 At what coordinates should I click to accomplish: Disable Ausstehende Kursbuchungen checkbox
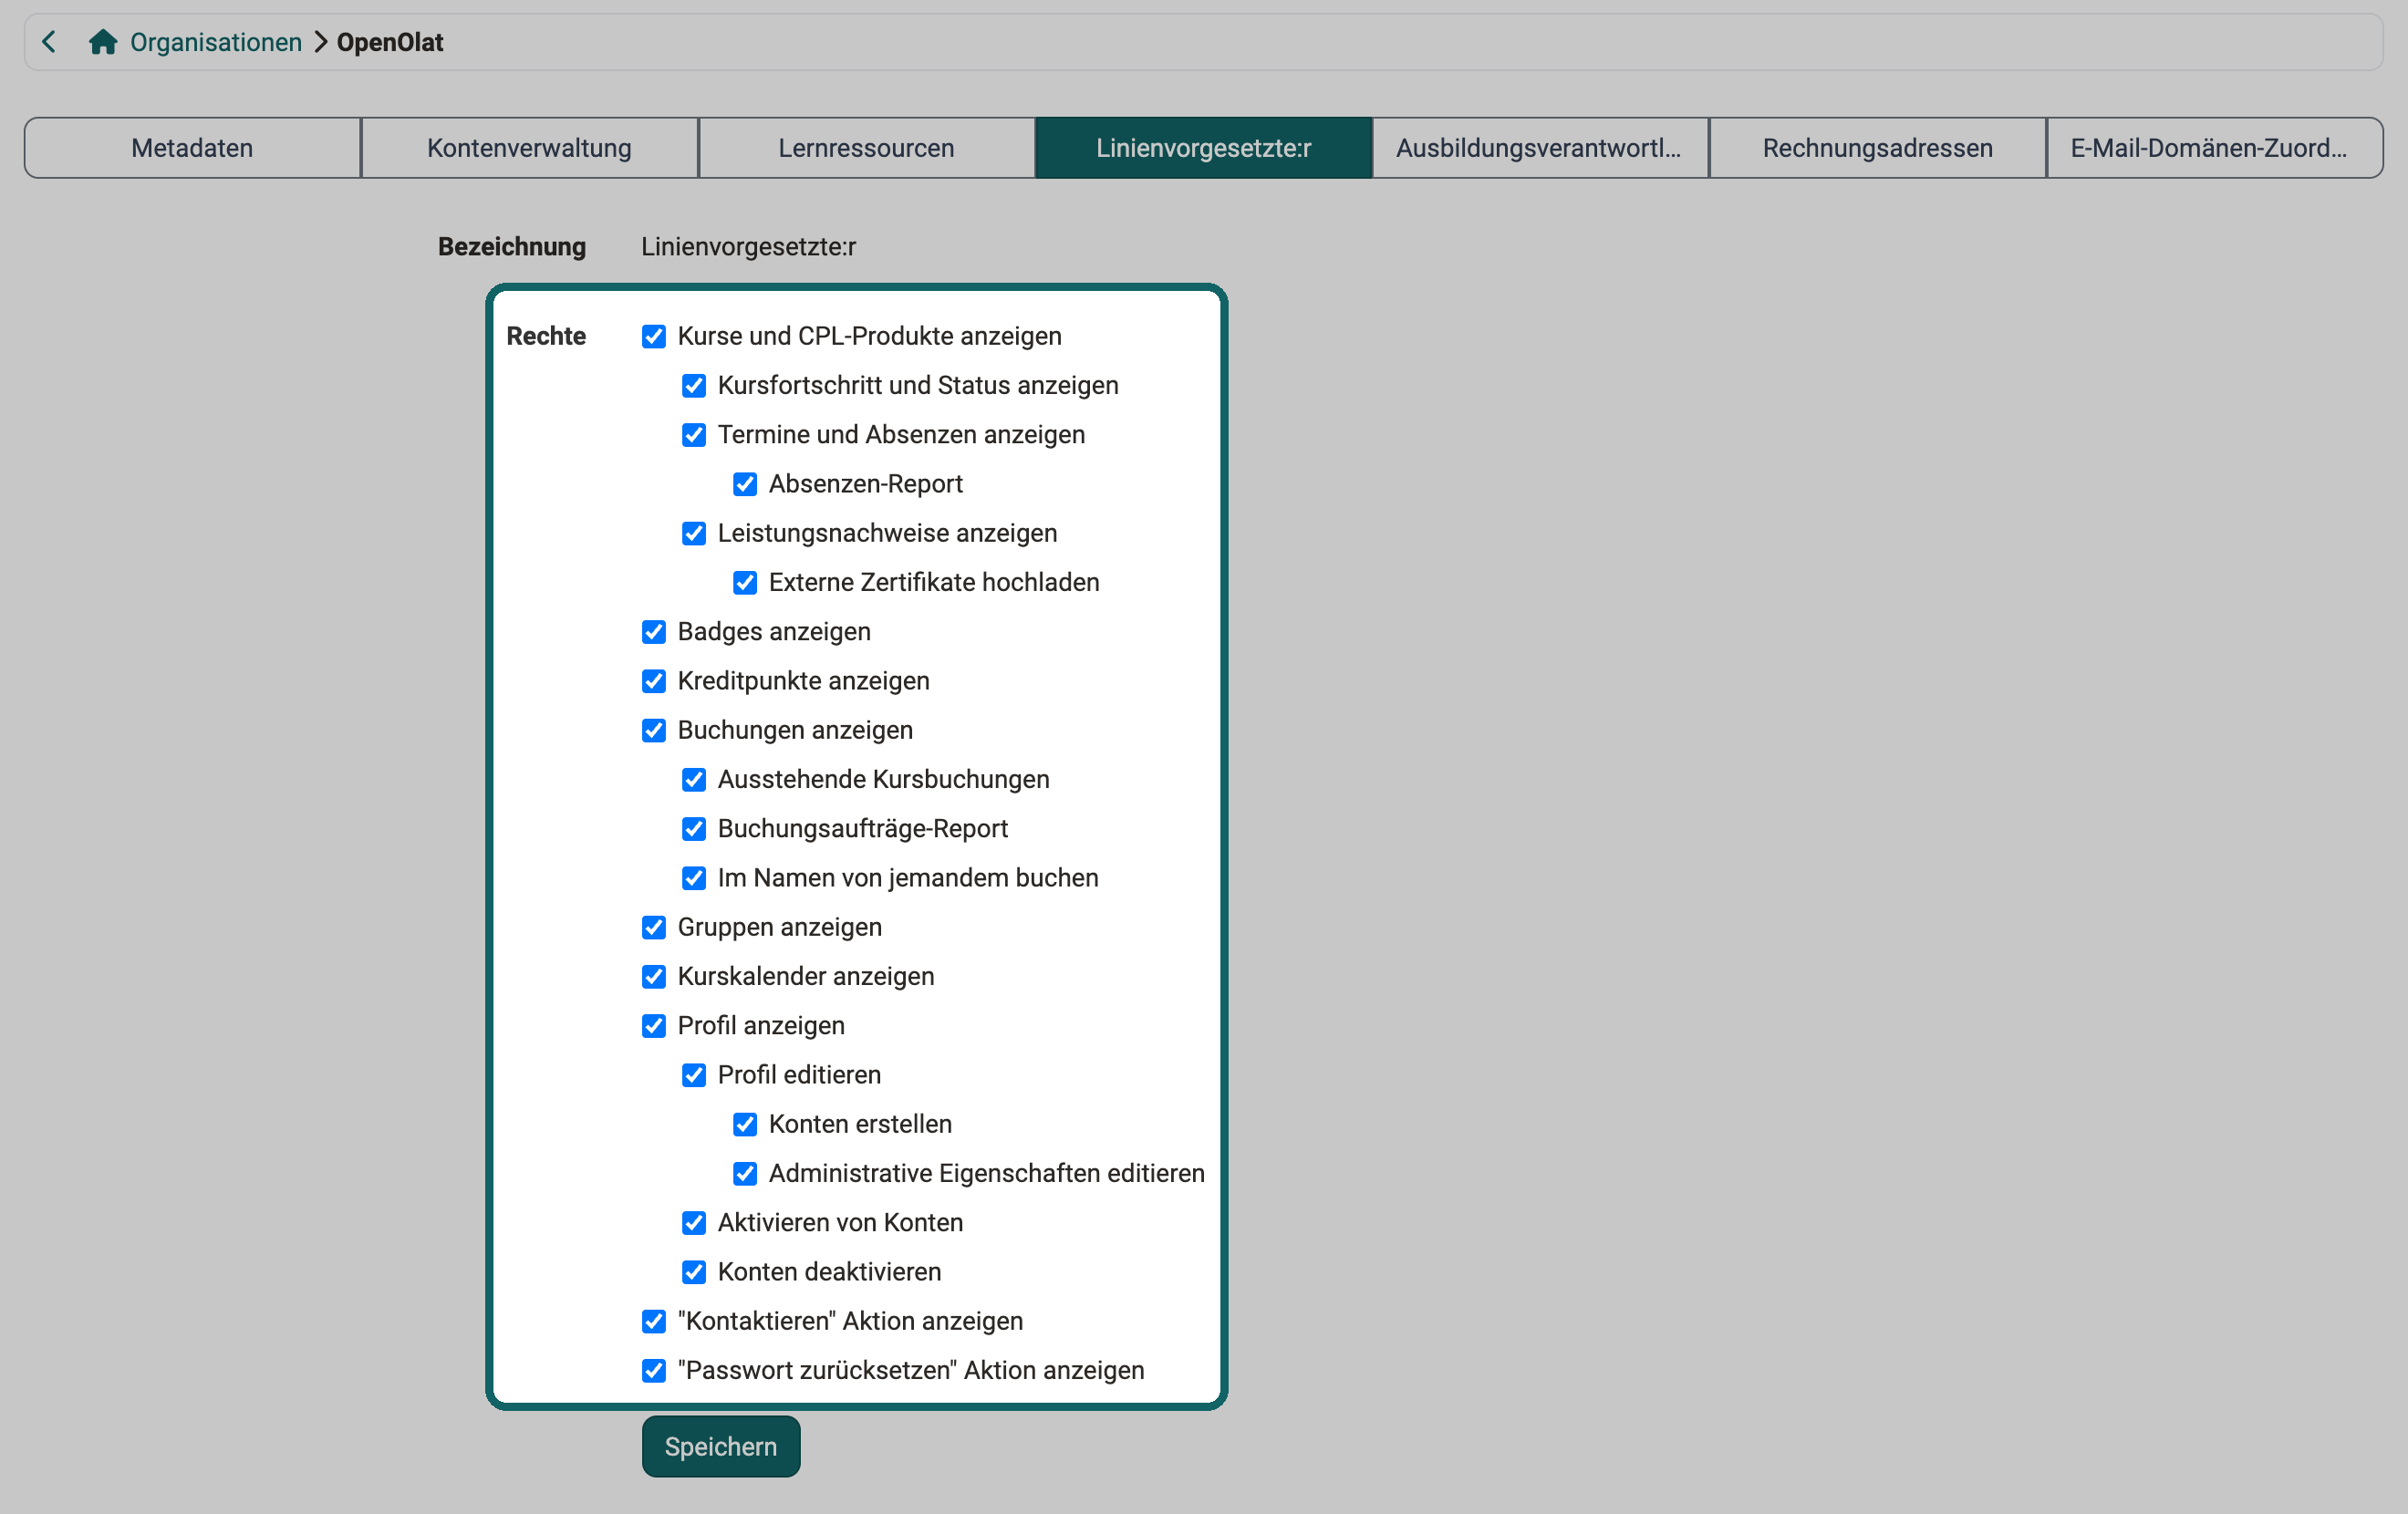[694, 779]
